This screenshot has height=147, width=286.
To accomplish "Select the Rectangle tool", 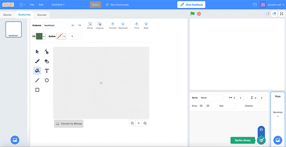I will tap(37, 90).
